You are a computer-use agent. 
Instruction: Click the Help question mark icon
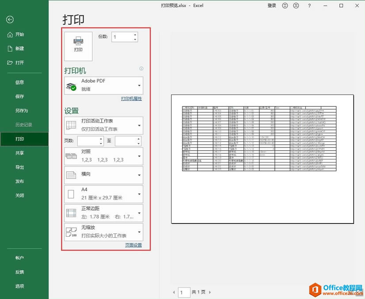click(x=309, y=5)
